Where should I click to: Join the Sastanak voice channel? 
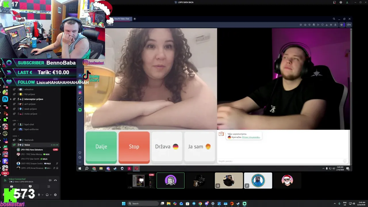tap(29, 140)
